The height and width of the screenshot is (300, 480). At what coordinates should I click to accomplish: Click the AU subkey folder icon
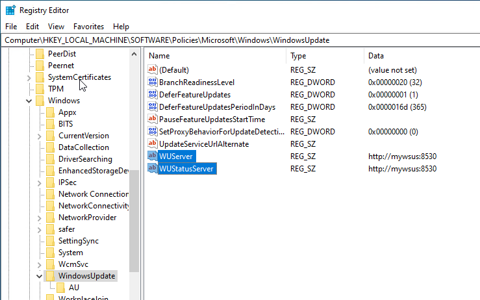[60, 288]
